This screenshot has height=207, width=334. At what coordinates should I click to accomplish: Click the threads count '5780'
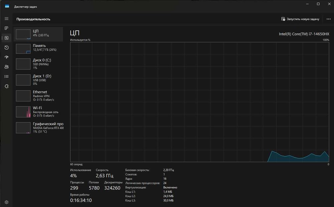coord(94,188)
